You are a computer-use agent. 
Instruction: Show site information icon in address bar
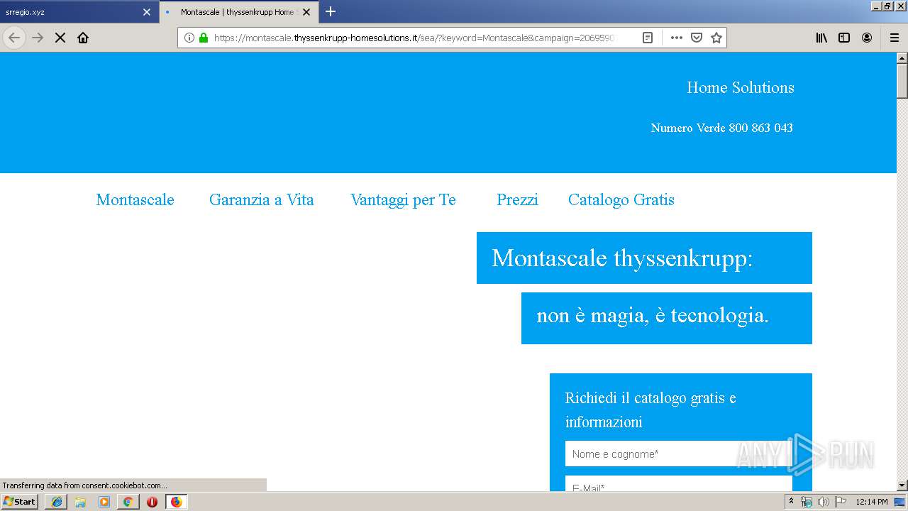coord(189,38)
